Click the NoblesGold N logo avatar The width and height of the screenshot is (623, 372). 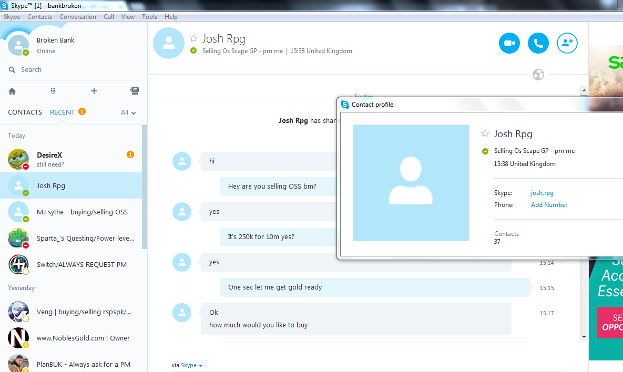(x=18, y=338)
